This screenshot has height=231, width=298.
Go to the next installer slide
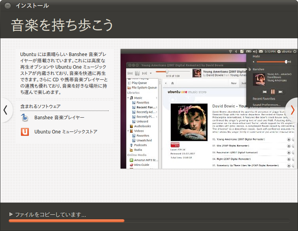[x=293, y=110]
